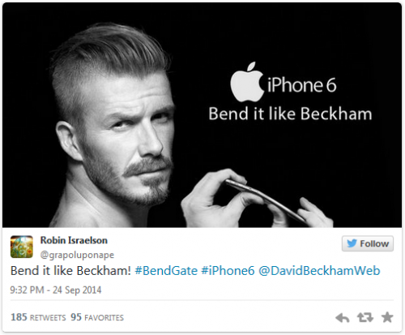Click the 'Bend it like Beckham' image caption

point(290,114)
